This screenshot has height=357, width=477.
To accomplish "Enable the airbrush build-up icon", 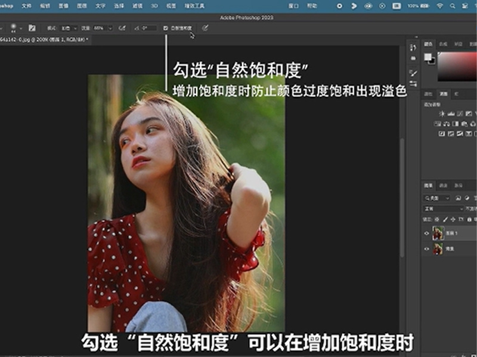I will (x=122, y=28).
